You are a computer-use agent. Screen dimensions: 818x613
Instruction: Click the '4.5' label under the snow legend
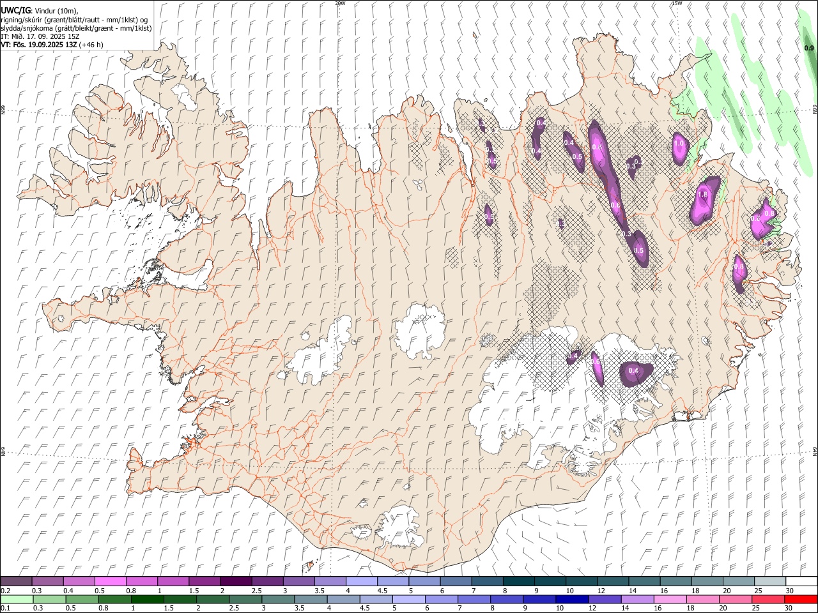point(382,591)
